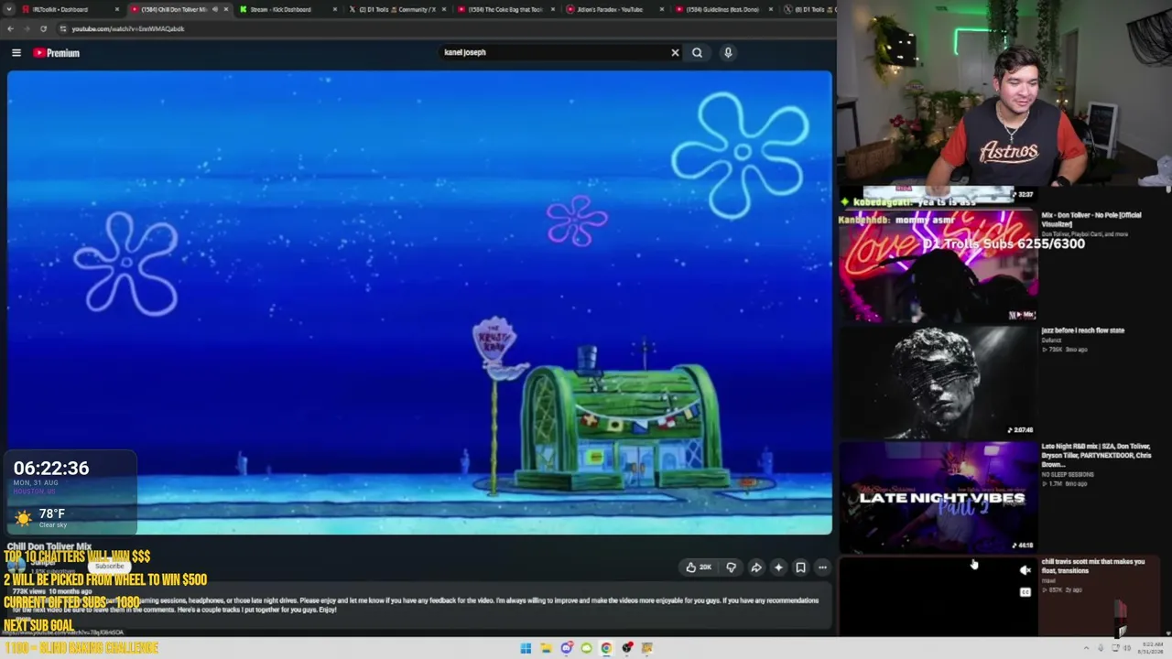This screenshot has width=1172, height=659.
Task: Switch to D1 Trolls Community X tab
Action: point(397,9)
